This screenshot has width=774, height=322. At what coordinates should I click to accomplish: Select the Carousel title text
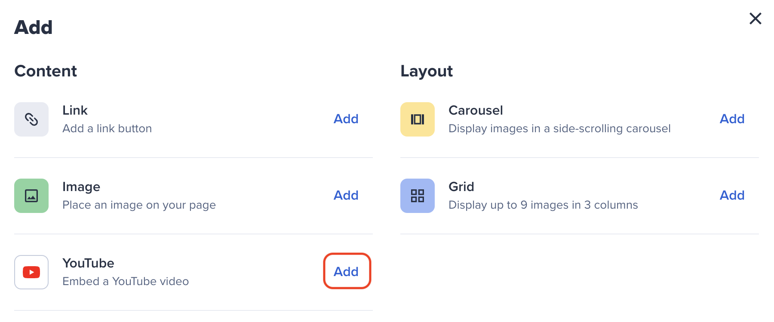(x=476, y=110)
